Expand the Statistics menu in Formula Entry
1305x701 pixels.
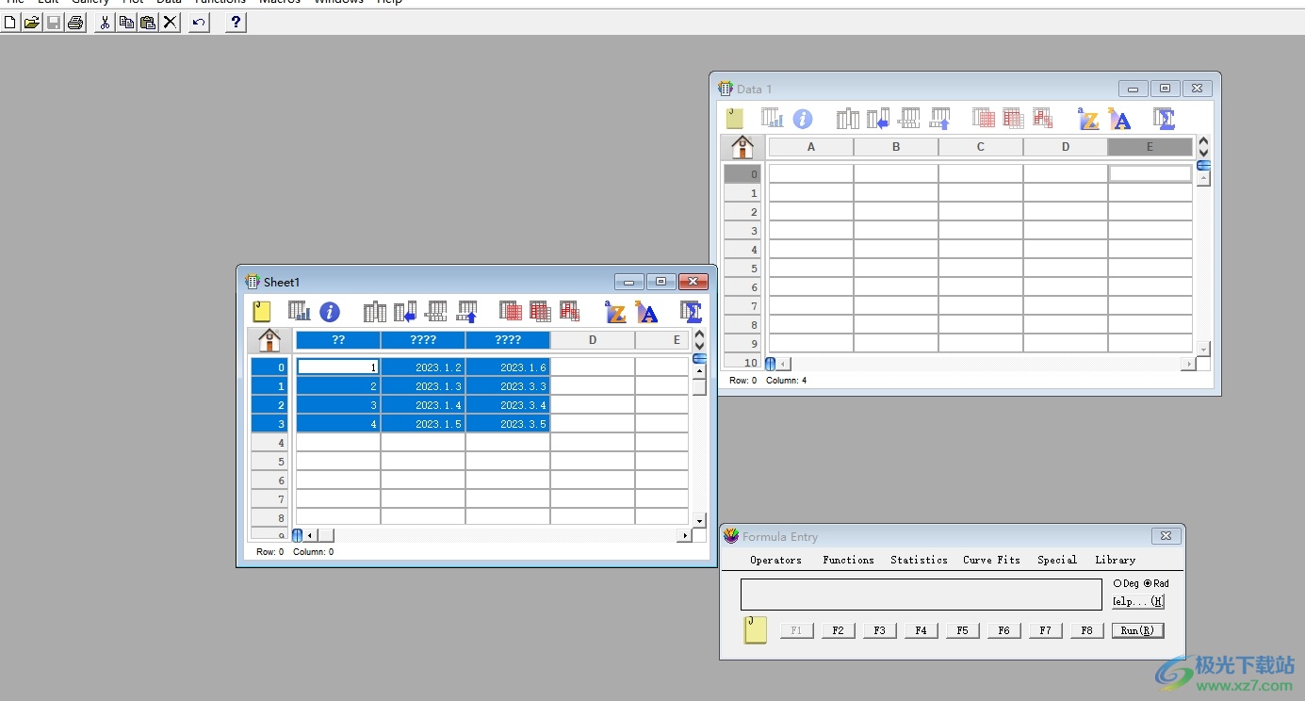(919, 560)
